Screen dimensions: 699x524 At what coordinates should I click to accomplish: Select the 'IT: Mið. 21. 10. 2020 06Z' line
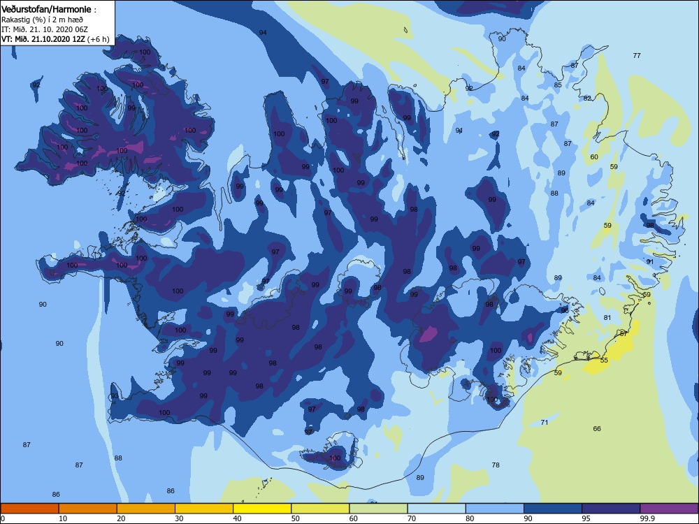[x=45, y=29]
